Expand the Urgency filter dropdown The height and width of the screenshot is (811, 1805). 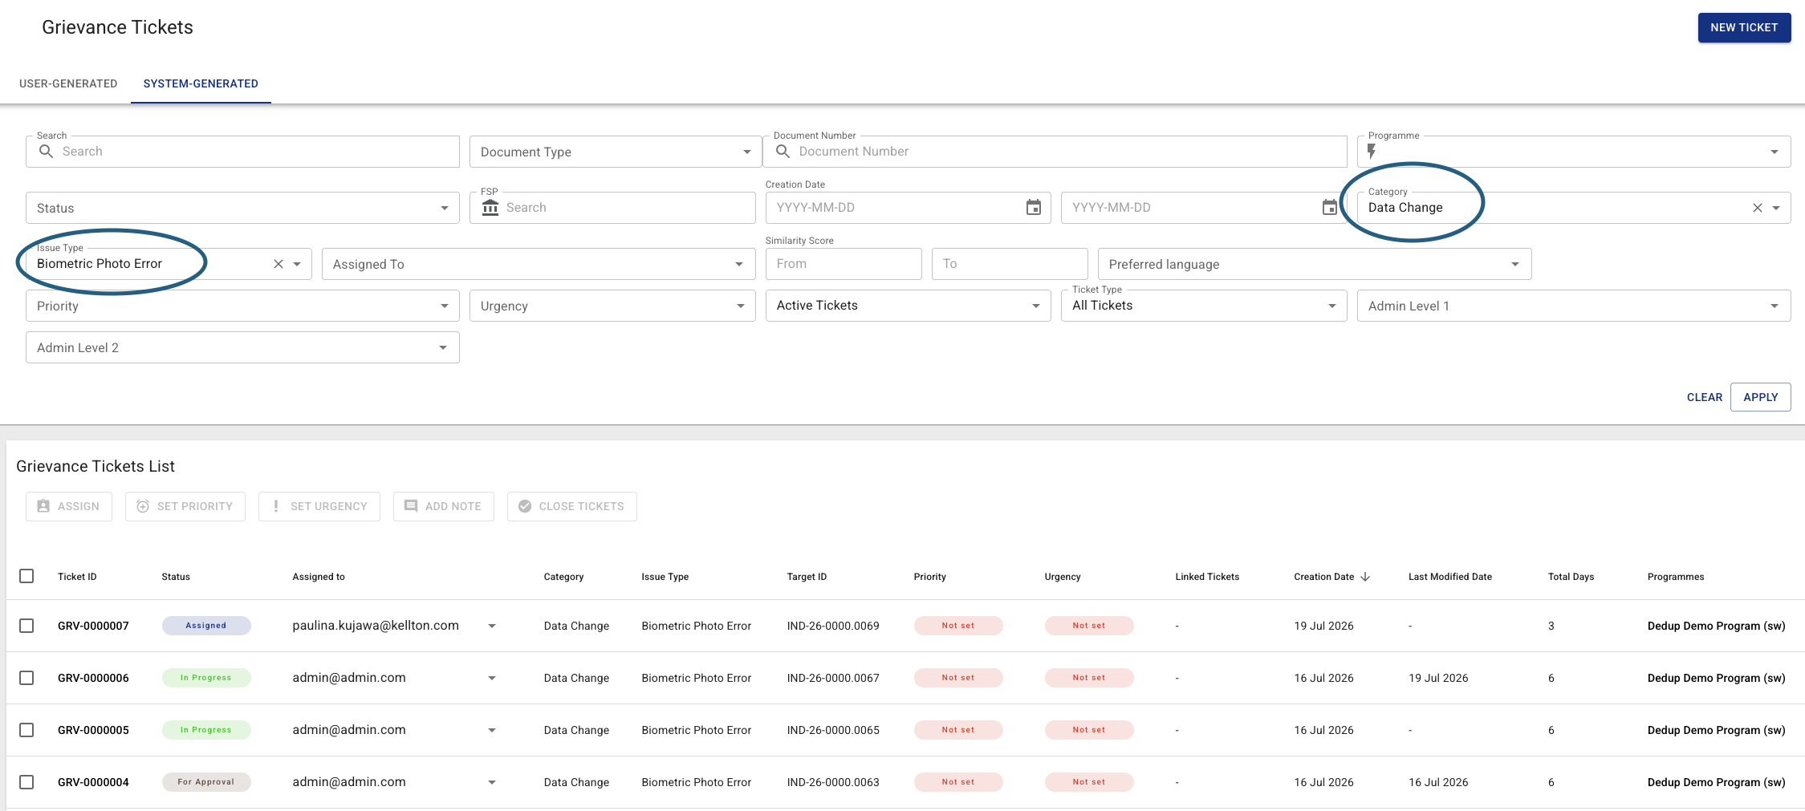click(612, 306)
